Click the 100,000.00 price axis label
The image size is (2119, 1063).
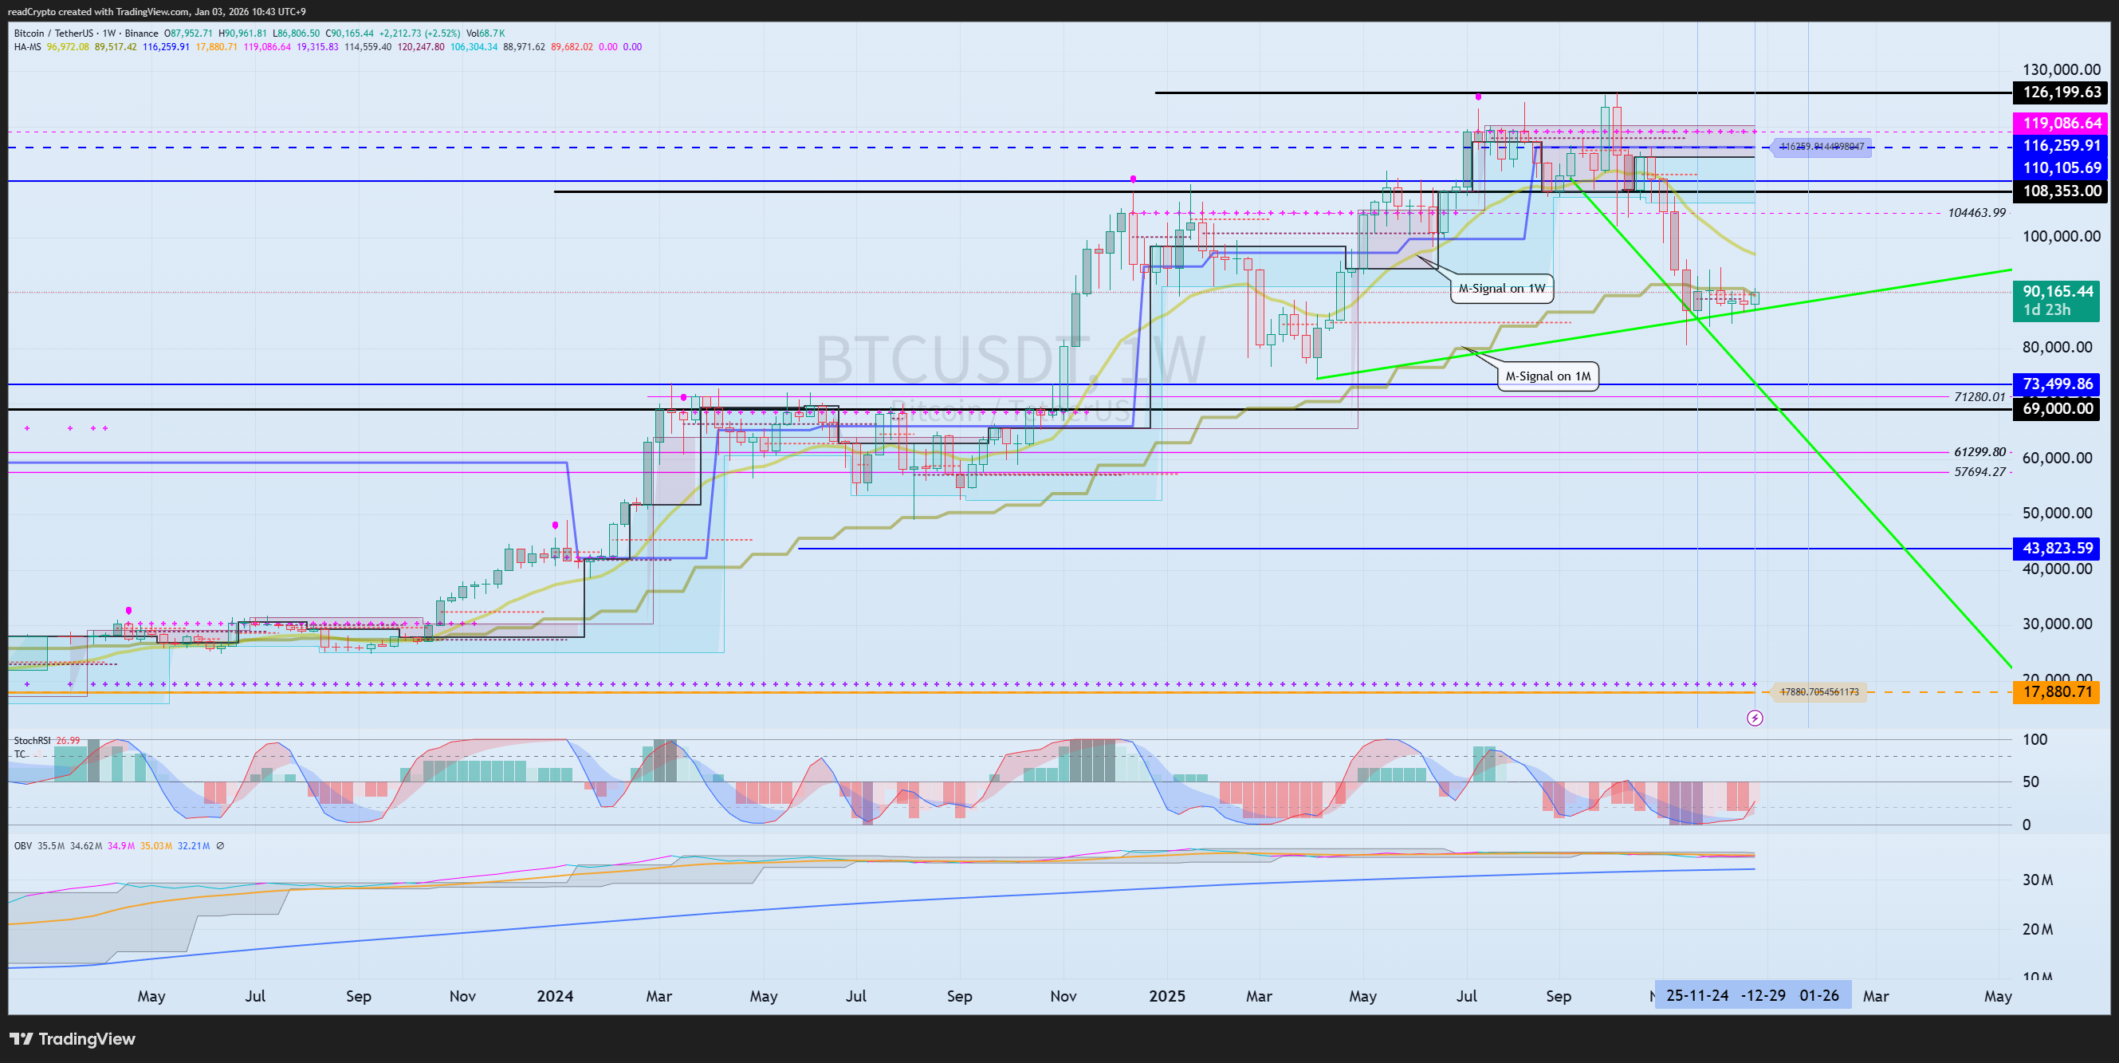click(x=2062, y=236)
